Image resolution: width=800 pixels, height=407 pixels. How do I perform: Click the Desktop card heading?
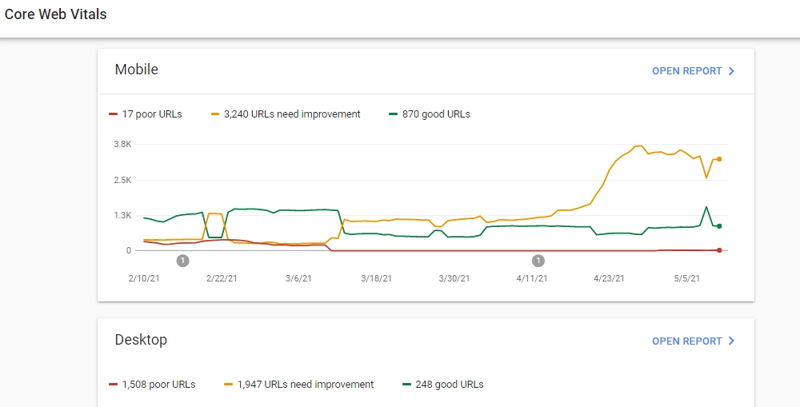click(141, 340)
